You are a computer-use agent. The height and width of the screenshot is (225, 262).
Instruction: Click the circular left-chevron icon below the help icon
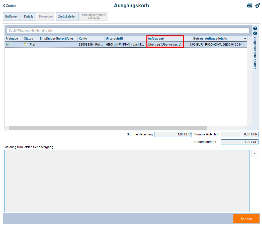[x=255, y=33]
